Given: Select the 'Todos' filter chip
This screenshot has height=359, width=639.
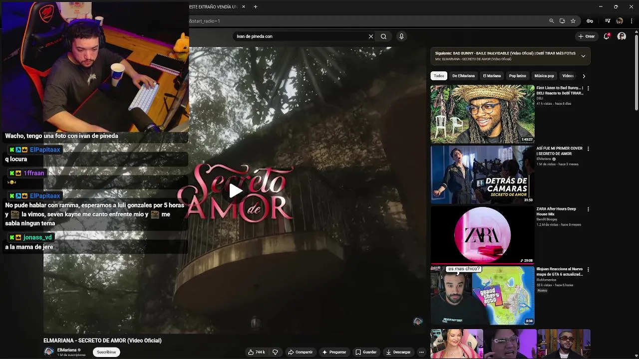Looking at the screenshot, I should [x=439, y=76].
